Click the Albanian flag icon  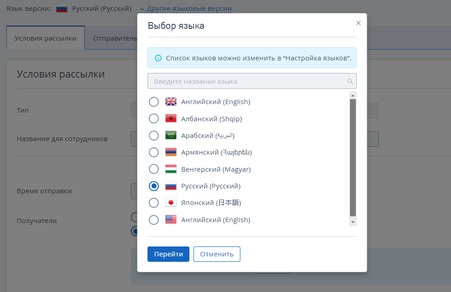(x=171, y=119)
